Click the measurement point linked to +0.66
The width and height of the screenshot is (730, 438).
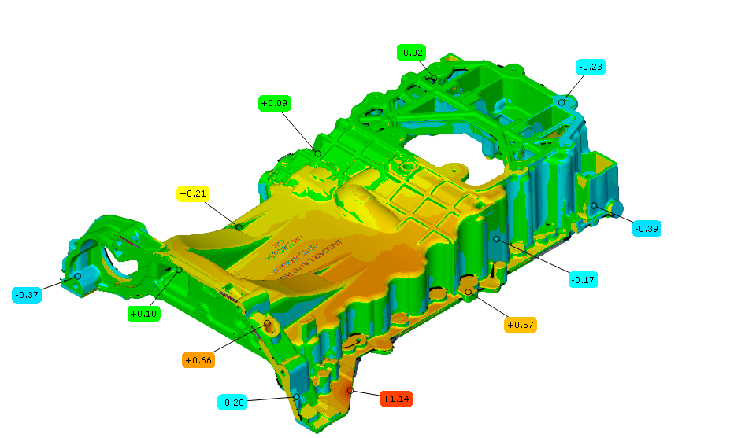(267, 323)
